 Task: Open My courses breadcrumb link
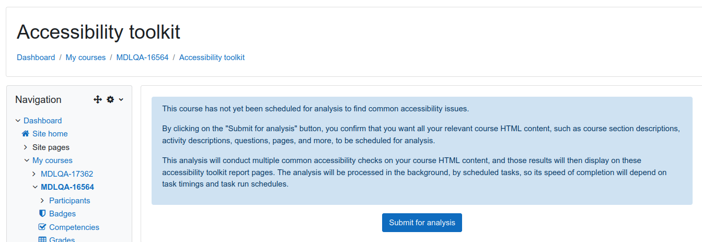tap(86, 57)
